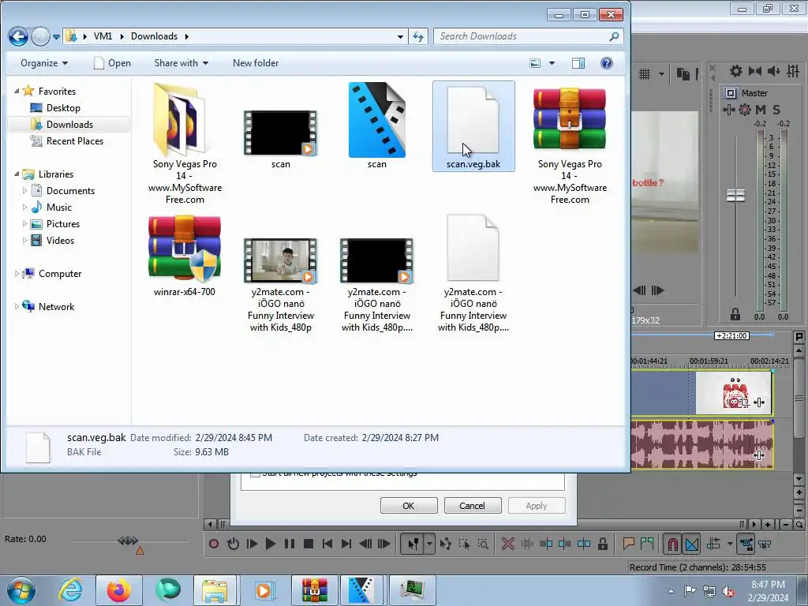Toggle Automatic Crossfades icon

[692, 544]
